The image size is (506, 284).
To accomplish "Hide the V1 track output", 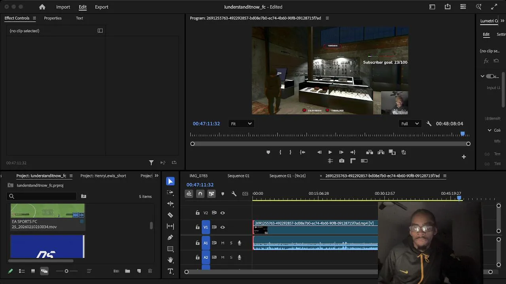I will click(223, 227).
